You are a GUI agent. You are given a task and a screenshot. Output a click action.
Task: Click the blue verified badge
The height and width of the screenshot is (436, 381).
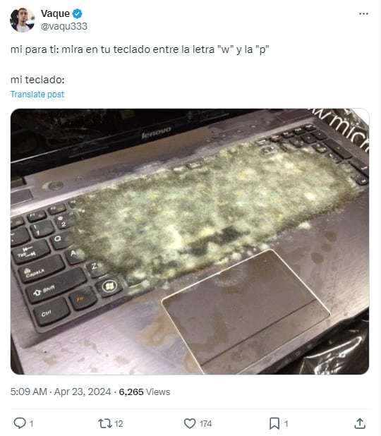[x=77, y=13]
